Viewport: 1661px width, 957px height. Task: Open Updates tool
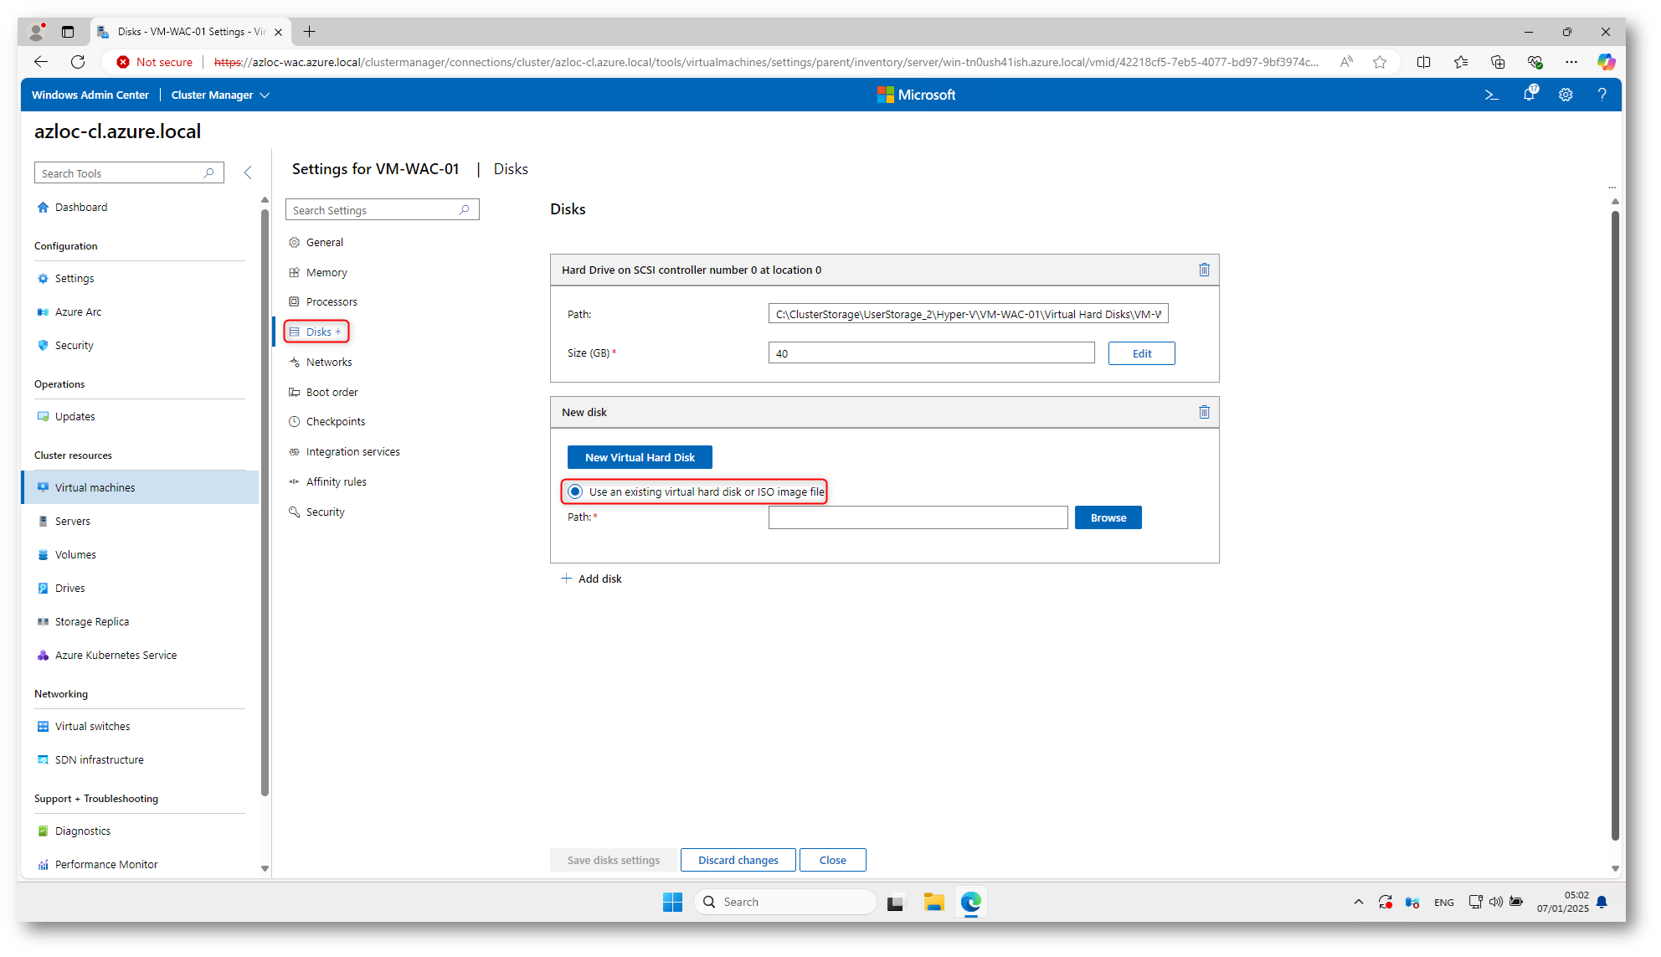[x=75, y=416]
